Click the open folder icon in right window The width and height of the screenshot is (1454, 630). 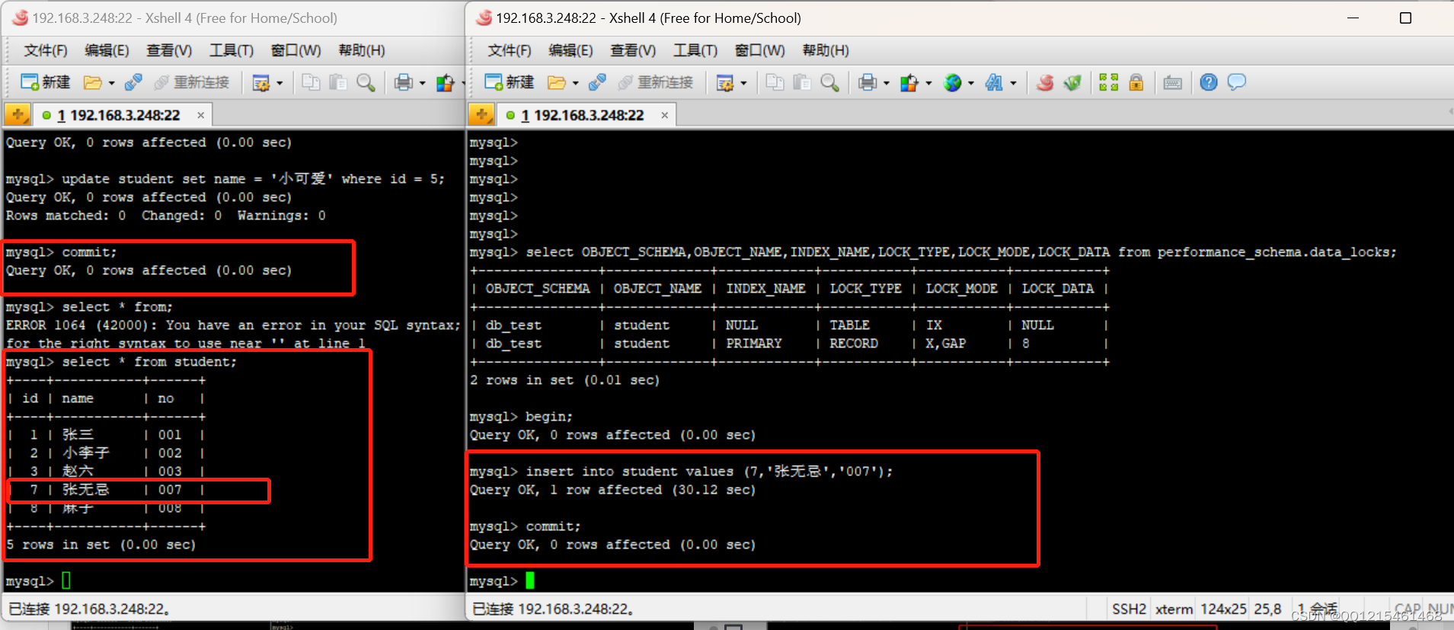tap(557, 82)
